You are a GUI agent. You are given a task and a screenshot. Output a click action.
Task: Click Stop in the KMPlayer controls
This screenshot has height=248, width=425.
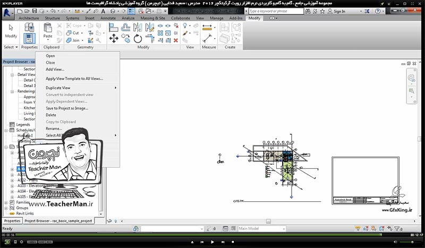tap(233, 242)
